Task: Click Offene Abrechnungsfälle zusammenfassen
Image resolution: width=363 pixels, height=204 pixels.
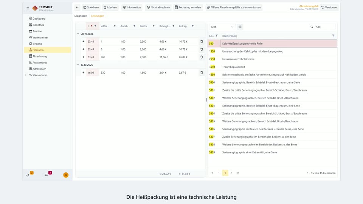Action: [x=234, y=8]
